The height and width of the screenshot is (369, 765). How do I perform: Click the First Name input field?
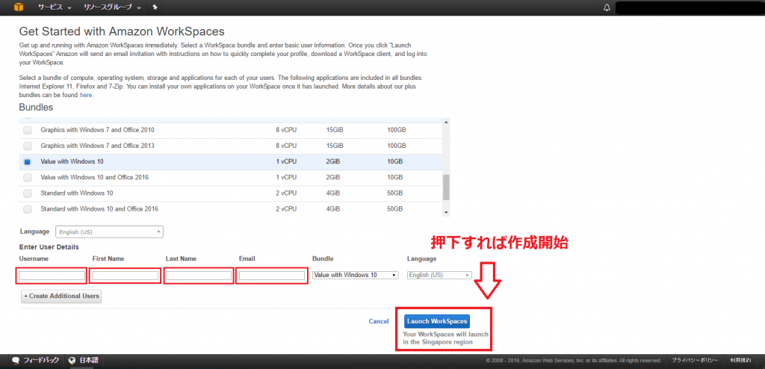click(x=125, y=276)
